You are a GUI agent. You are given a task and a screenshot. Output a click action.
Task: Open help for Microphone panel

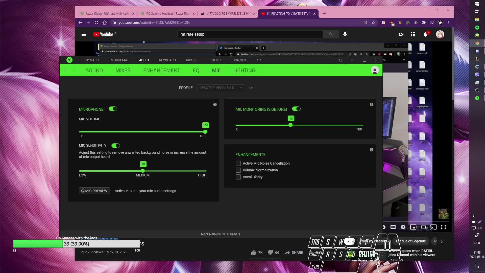pos(215,104)
